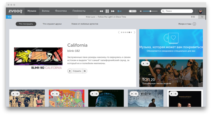Image resolution: width=212 pixels, height=117 pixels.
Task: Open the Мэйти album cover
Action: point(146,98)
